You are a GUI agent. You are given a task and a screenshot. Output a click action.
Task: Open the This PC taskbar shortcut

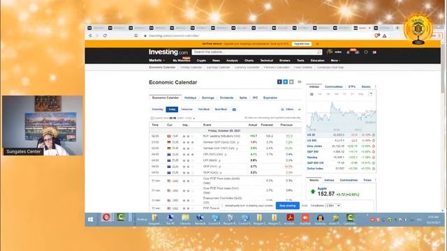(x=170, y=218)
